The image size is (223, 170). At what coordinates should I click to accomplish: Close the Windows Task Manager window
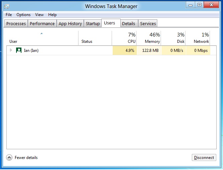coord(211,5)
